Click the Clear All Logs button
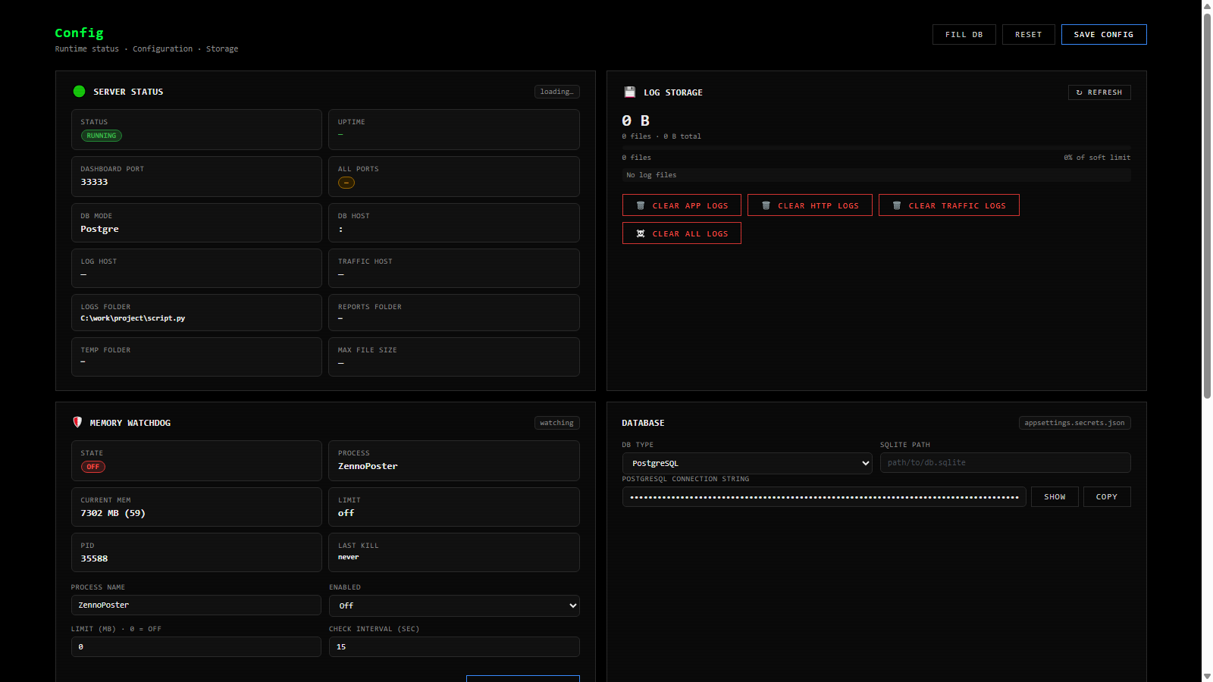Viewport: 1213px width, 682px height. (682, 233)
